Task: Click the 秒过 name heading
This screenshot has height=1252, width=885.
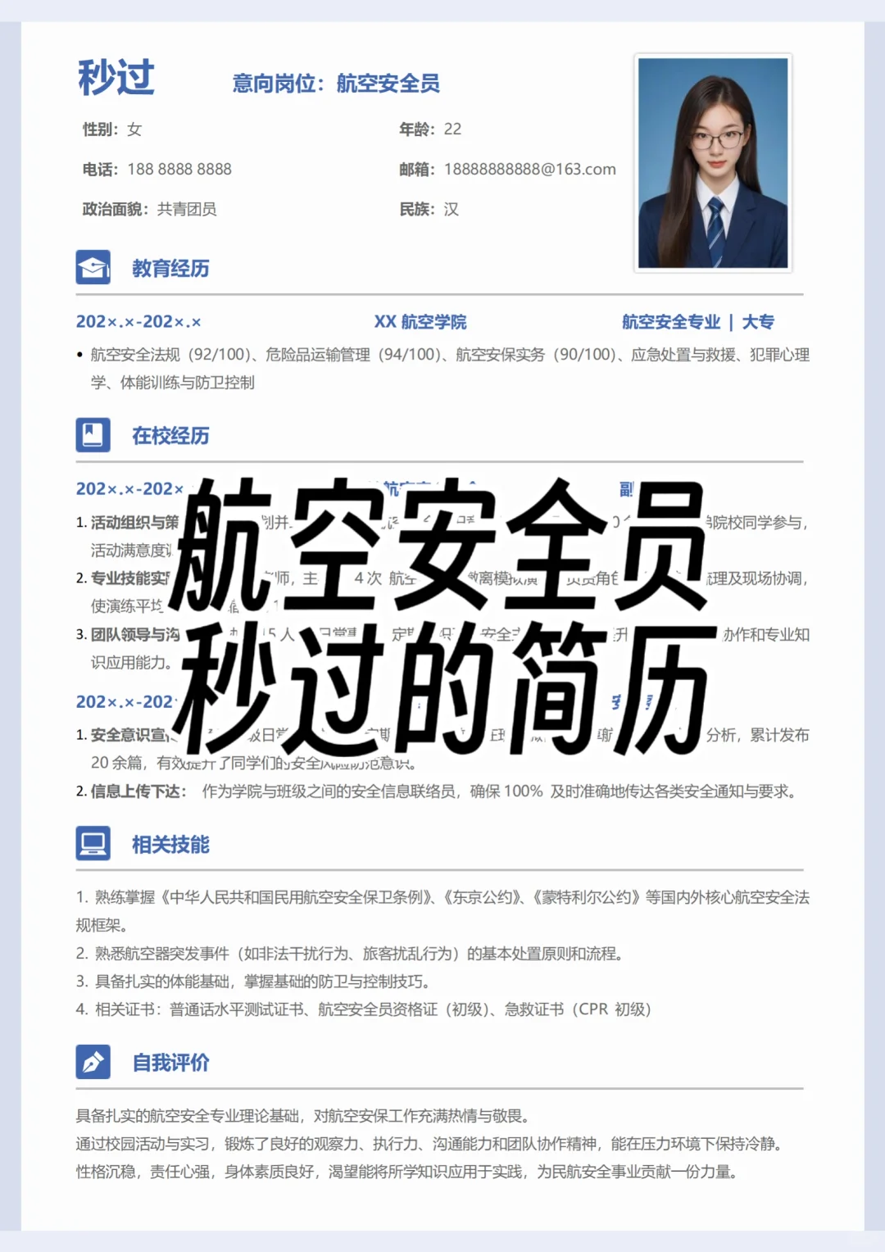Action: click(116, 78)
